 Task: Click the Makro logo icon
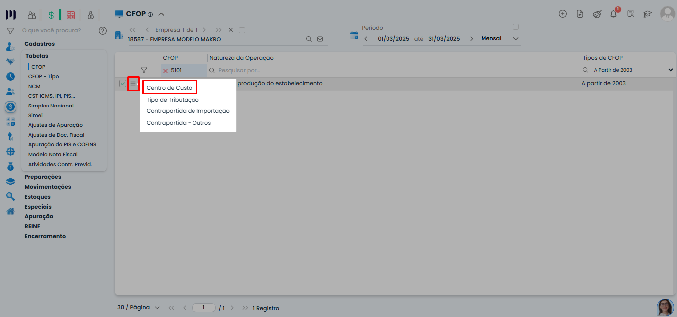pos(10,15)
